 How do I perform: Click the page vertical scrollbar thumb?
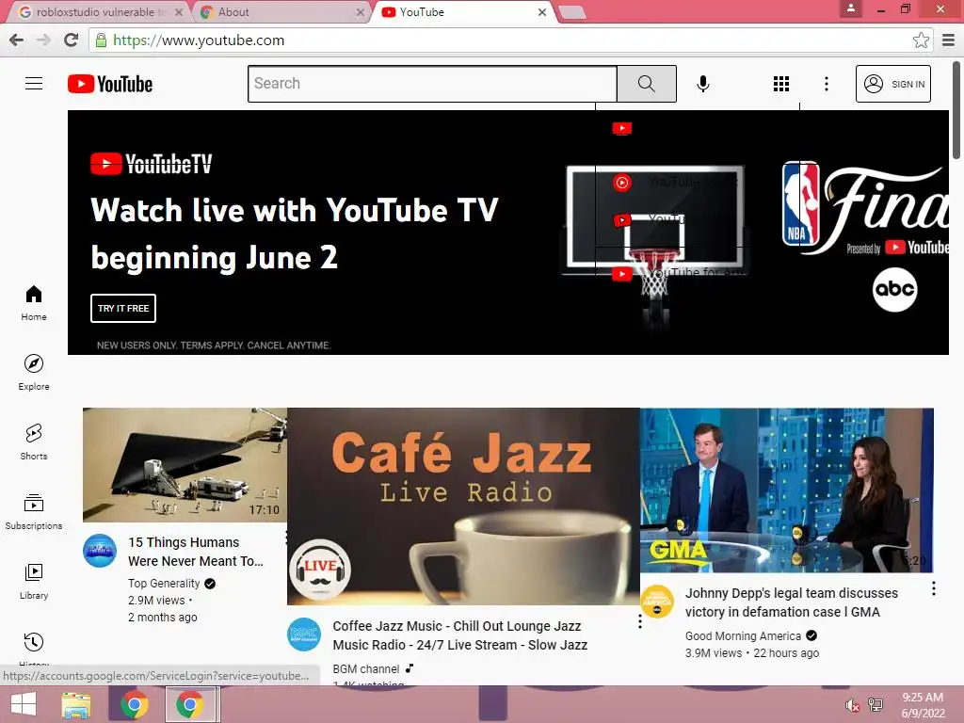957,109
